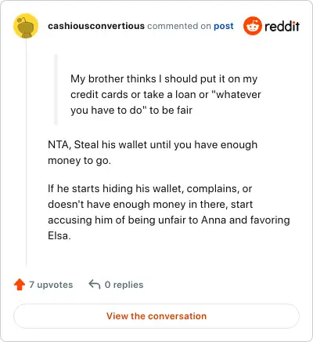Click the "NTA, Steal his wallet" line
Viewport: 313px width, 342px height.
tap(153, 144)
